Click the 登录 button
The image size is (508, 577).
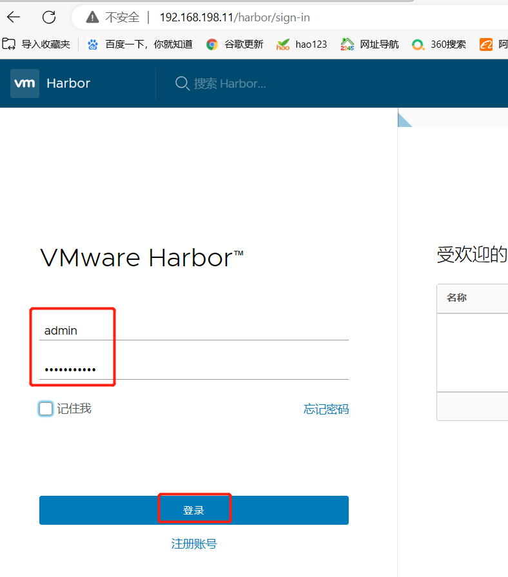(x=194, y=510)
